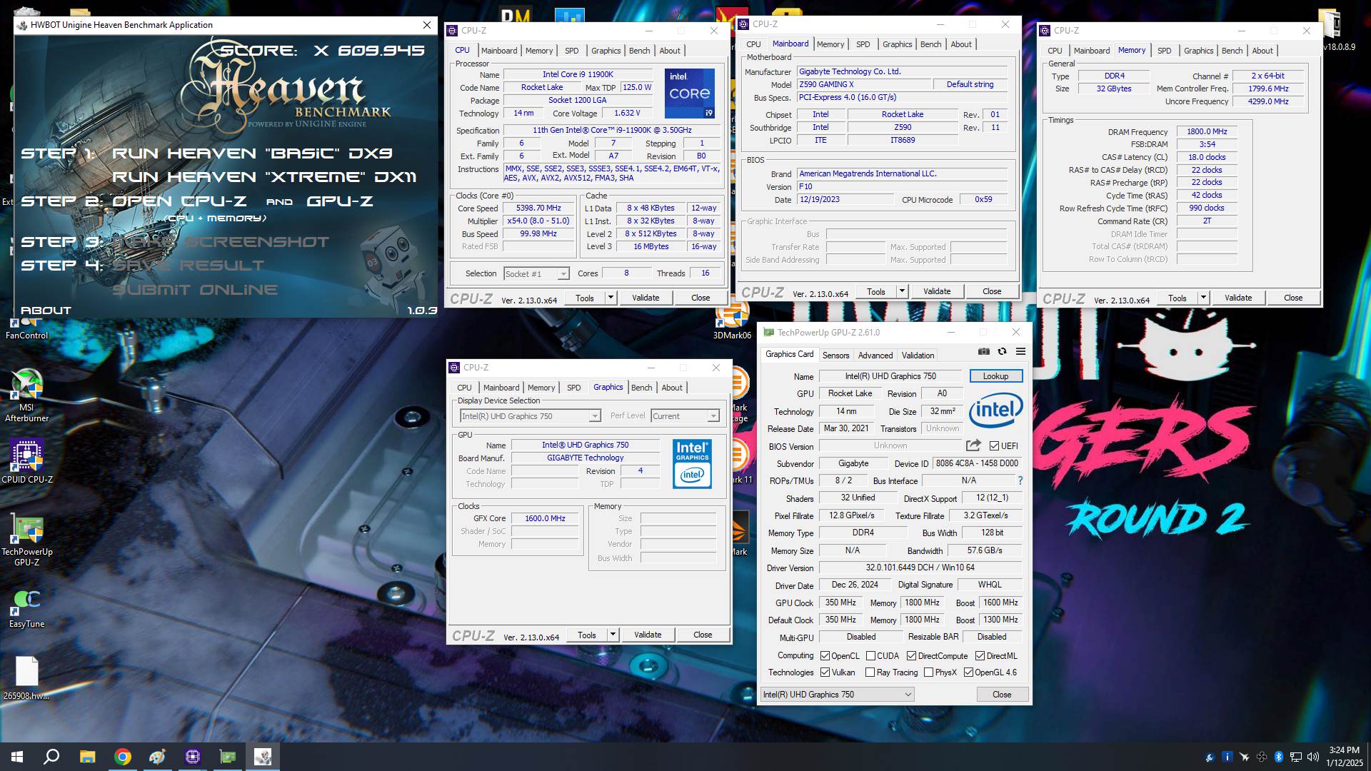Toggle the OpenCL checkbox
The width and height of the screenshot is (1371, 771).
point(825,655)
